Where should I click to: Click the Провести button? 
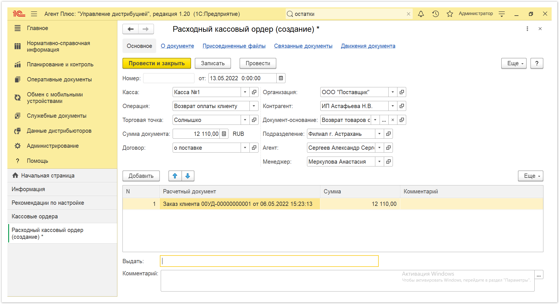258,63
